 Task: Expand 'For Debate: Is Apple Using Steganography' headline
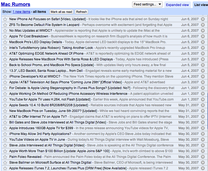[x=70, y=88]
